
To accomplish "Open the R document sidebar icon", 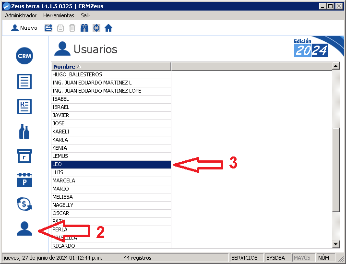I will [x=24, y=107].
